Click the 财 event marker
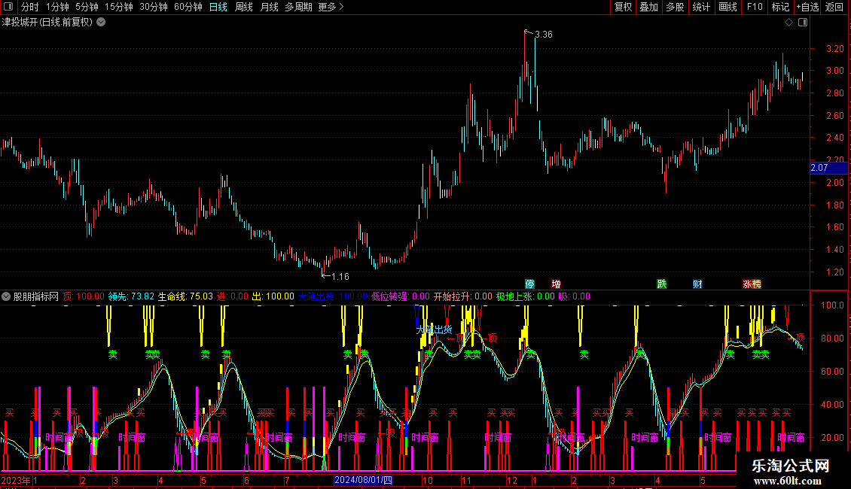Image resolution: width=851 pixels, height=489 pixels. coord(697,284)
